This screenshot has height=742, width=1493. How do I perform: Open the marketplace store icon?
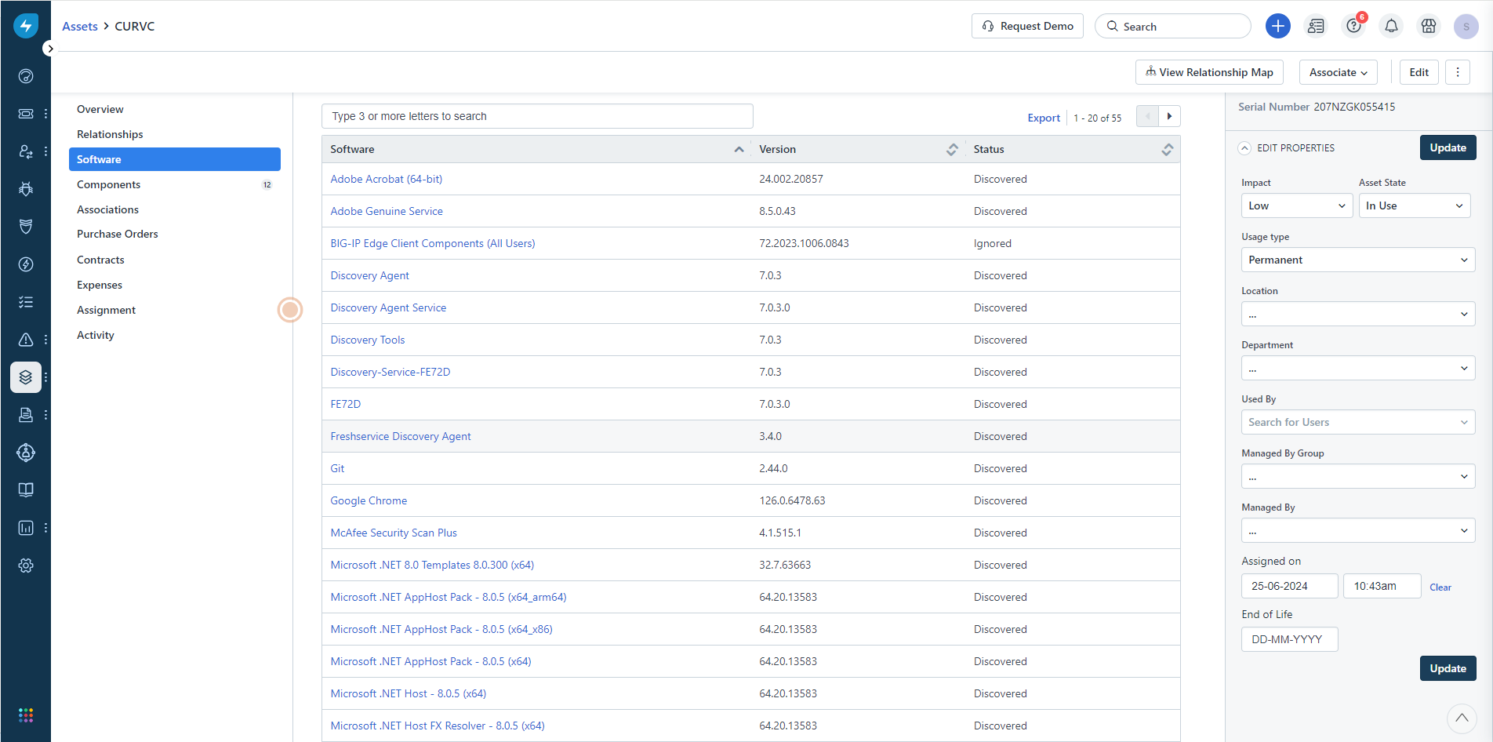click(x=1429, y=26)
